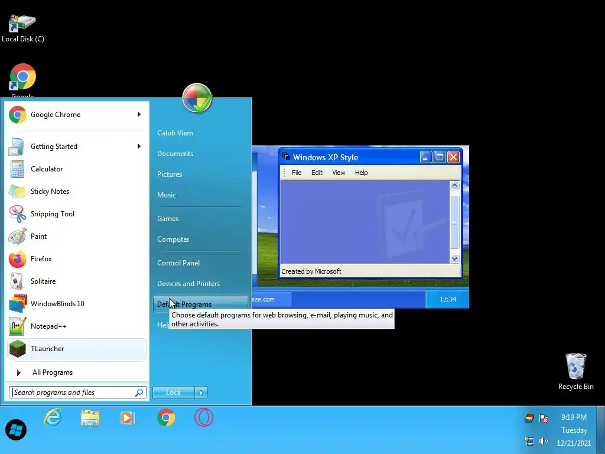Click the network tray icon
Image resolution: width=605 pixels, height=454 pixels.
(x=529, y=441)
